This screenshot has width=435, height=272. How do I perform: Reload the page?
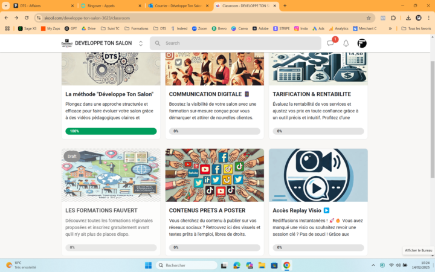pyautogui.click(x=27, y=18)
